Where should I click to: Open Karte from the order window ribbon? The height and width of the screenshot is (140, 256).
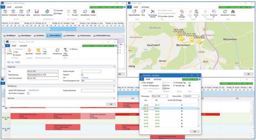click(28, 13)
